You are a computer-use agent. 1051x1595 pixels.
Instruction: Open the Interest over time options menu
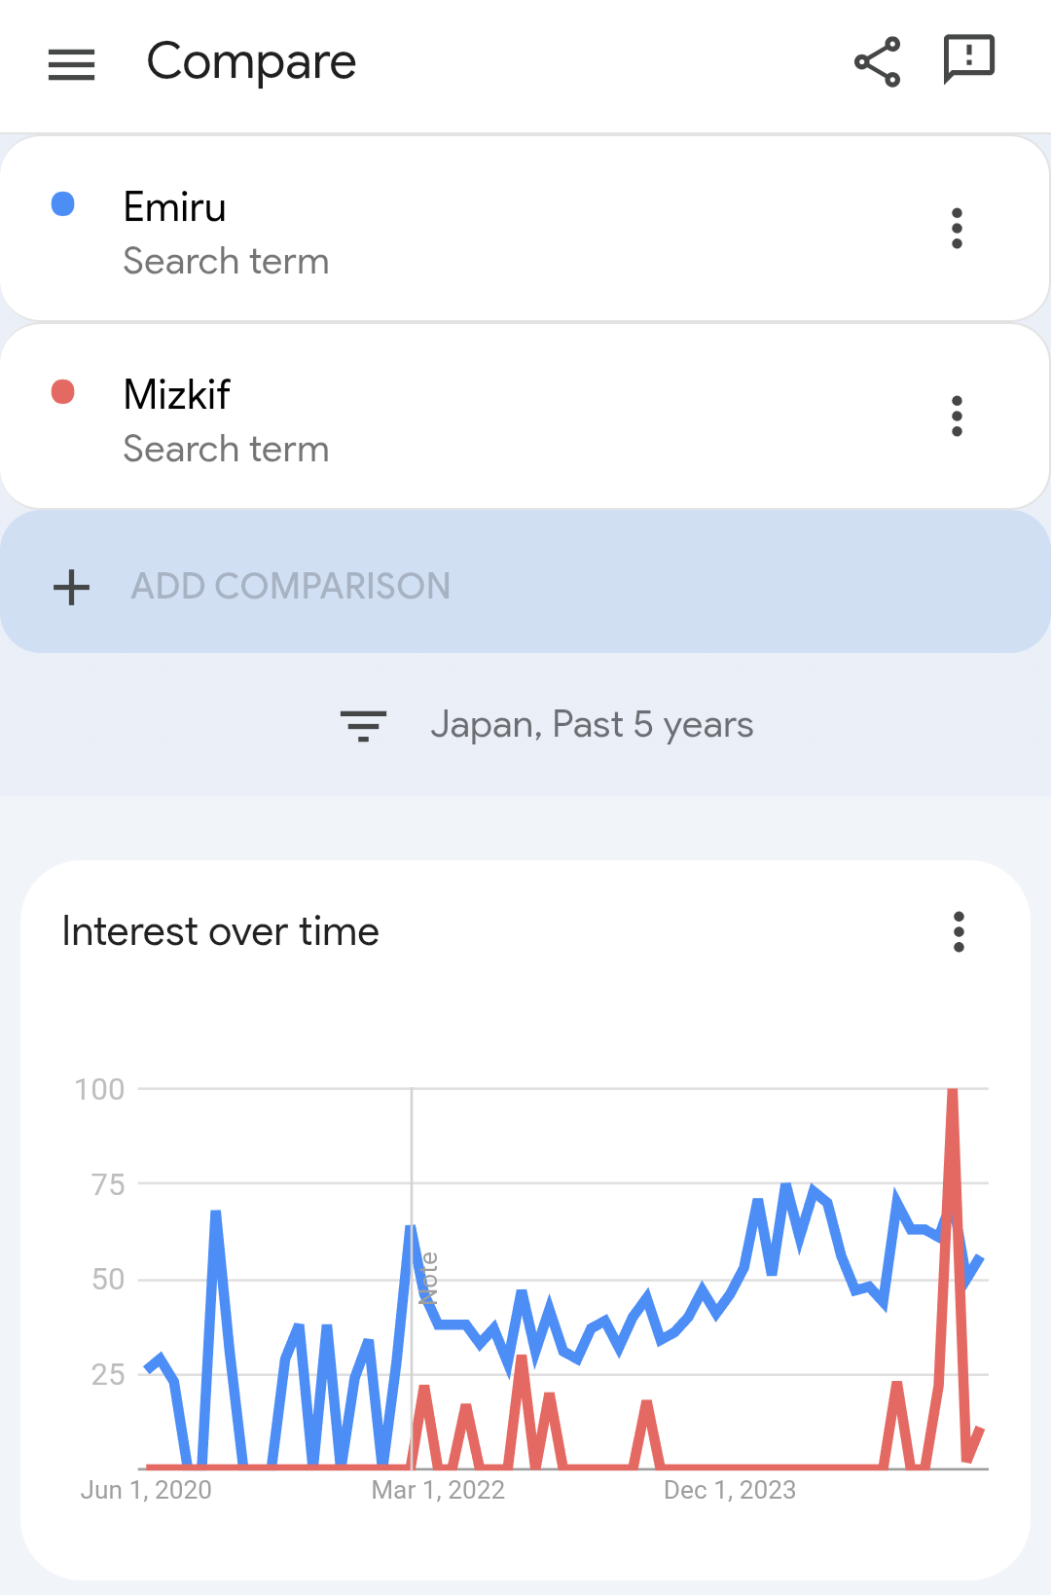[959, 931]
